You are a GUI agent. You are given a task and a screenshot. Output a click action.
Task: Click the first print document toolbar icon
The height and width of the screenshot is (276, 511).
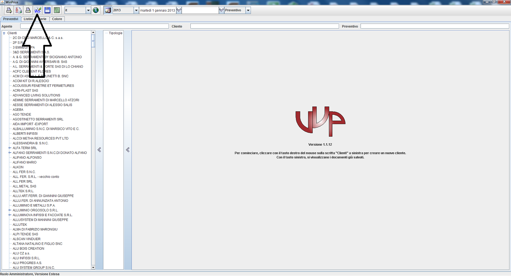pos(9,10)
